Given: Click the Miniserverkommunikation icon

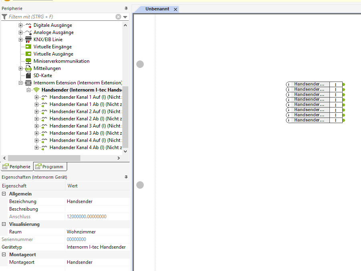Looking at the screenshot, I should (28, 61).
